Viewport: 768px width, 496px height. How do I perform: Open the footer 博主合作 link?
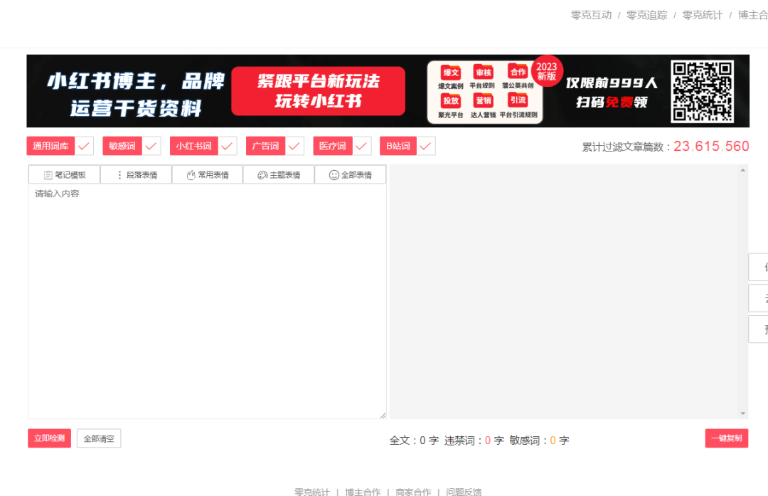click(x=363, y=492)
